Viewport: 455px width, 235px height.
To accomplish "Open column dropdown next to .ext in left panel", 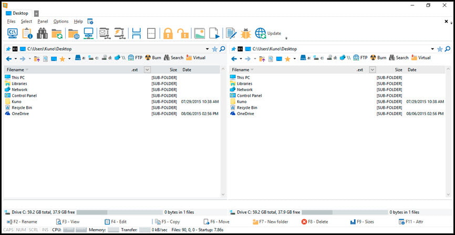I will (x=147, y=70).
